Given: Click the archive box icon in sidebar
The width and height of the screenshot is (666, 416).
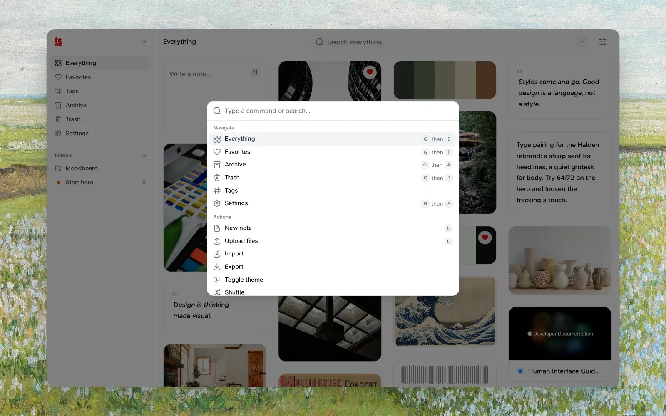Looking at the screenshot, I should [58, 105].
